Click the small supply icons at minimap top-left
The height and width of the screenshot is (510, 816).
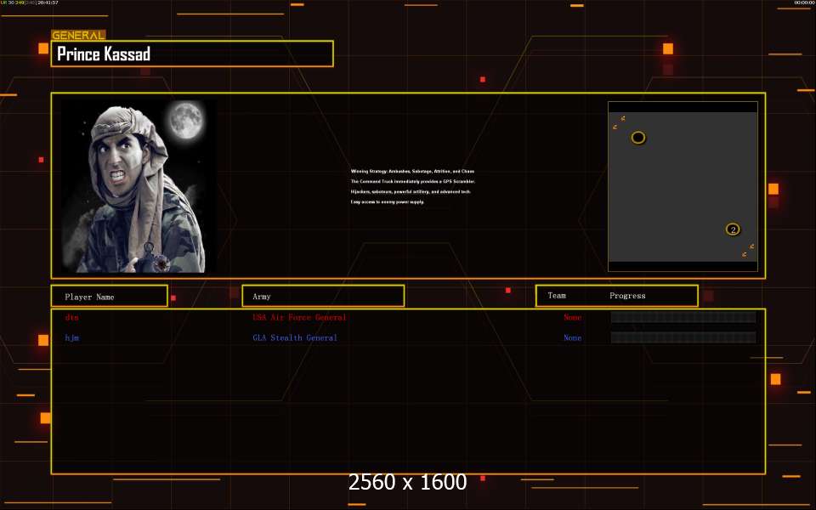[618, 122]
